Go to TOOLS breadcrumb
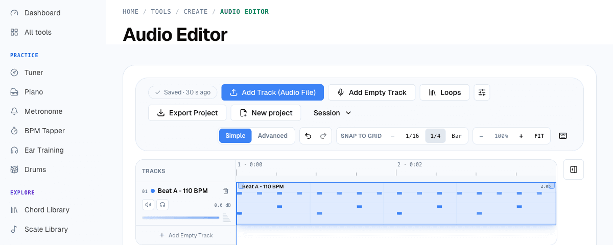 coord(161,12)
